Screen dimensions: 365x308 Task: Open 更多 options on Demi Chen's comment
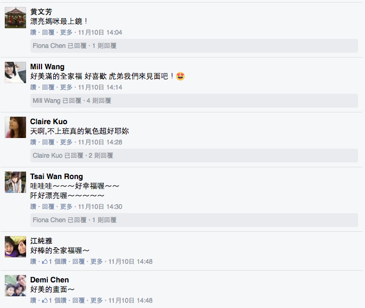(96, 301)
